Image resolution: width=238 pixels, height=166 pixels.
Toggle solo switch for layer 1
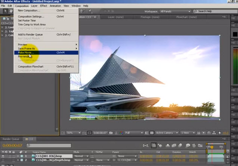click(10, 156)
